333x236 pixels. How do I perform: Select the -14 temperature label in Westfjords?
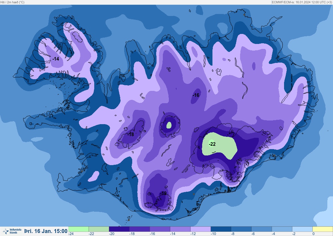click(x=56, y=59)
